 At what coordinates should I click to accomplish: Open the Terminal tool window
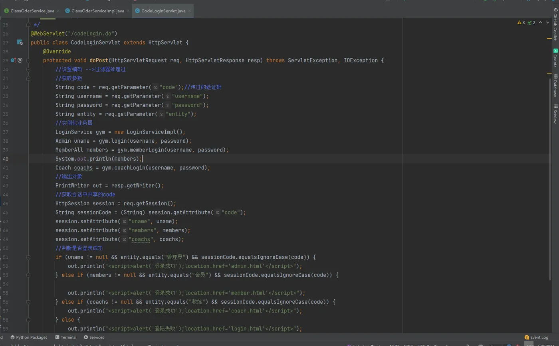click(66, 337)
